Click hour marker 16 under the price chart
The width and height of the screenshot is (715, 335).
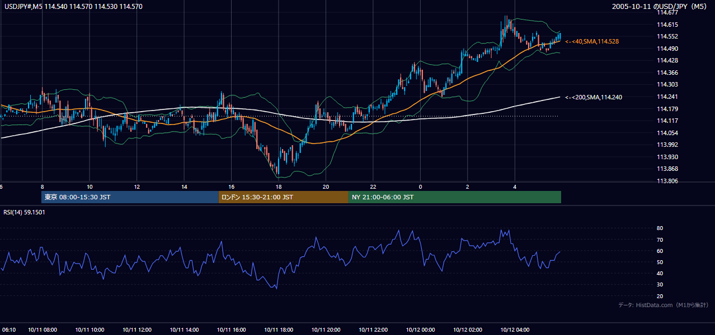point(231,187)
